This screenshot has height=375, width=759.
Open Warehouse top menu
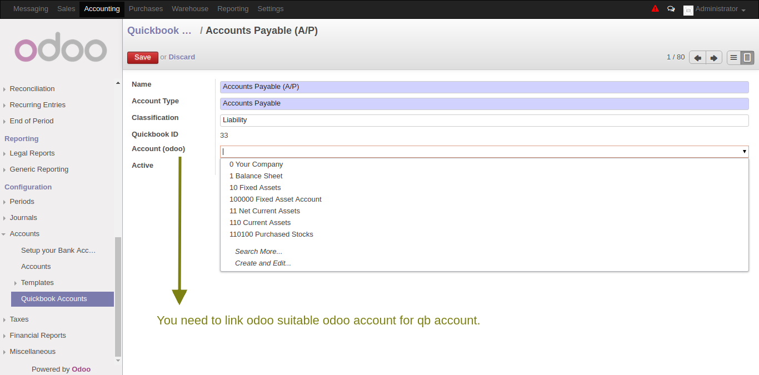point(190,9)
